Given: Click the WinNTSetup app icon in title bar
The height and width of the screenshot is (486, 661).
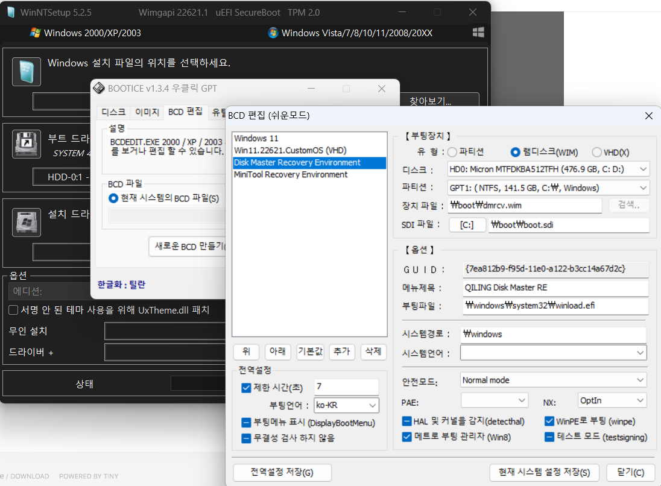Looking at the screenshot, I should [x=11, y=12].
